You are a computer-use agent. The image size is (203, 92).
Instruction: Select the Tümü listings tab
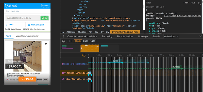point(9,36)
